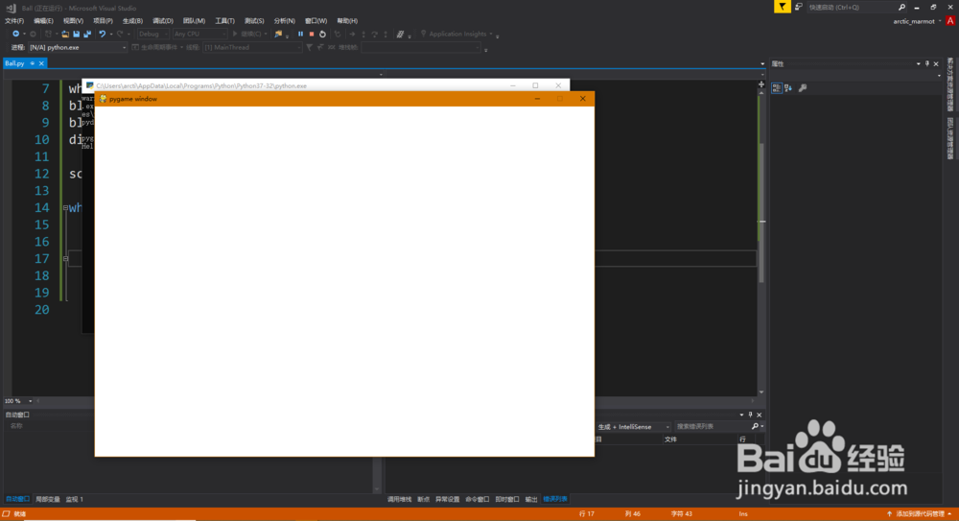Click the editor split plus handle

[761, 84]
